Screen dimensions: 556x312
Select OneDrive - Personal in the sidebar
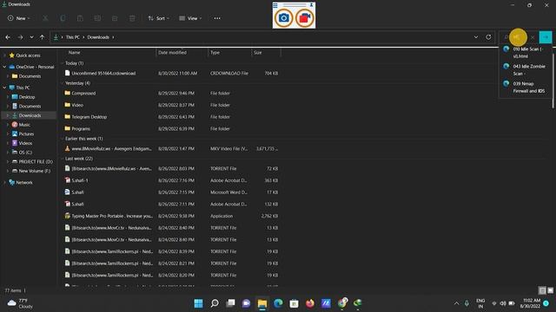pos(35,67)
